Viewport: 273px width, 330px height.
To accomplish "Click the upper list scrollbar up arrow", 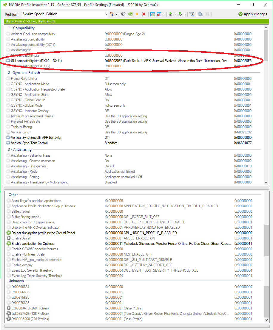I will point(266,28).
